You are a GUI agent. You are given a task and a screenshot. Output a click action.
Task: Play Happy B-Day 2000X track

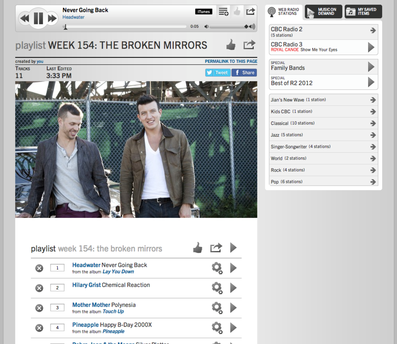pyautogui.click(x=233, y=328)
